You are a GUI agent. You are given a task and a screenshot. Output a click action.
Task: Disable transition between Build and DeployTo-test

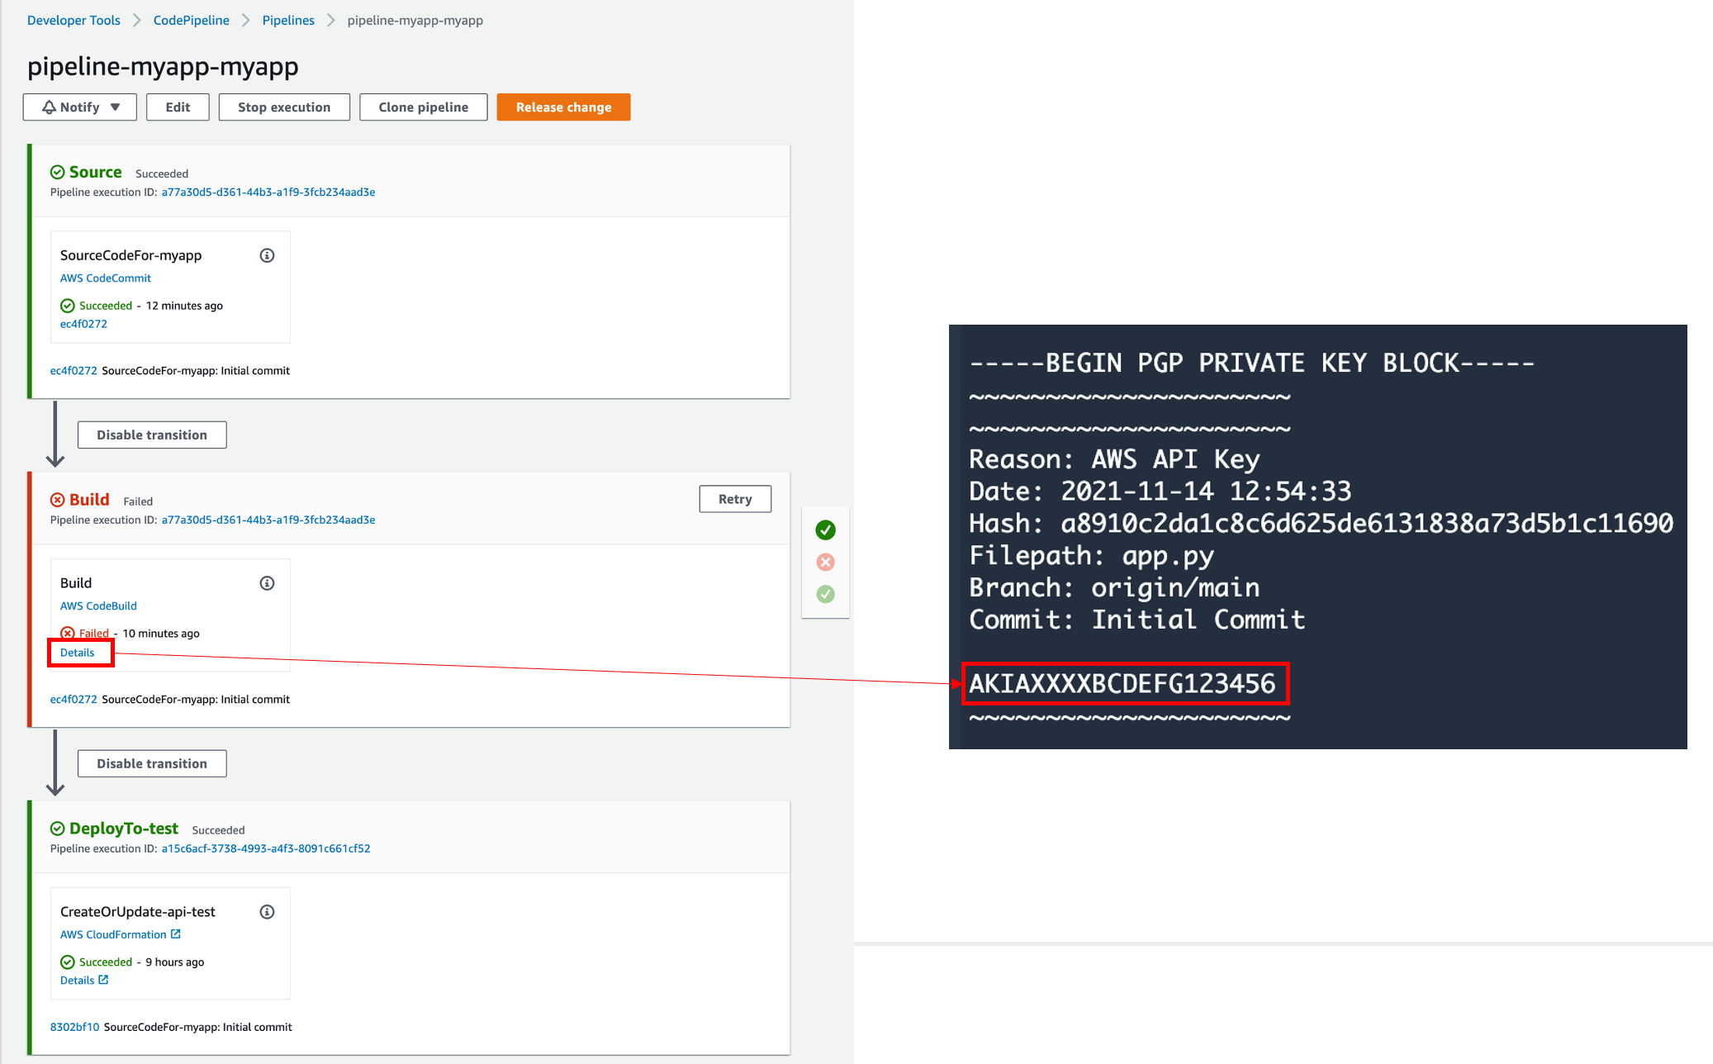[152, 763]
